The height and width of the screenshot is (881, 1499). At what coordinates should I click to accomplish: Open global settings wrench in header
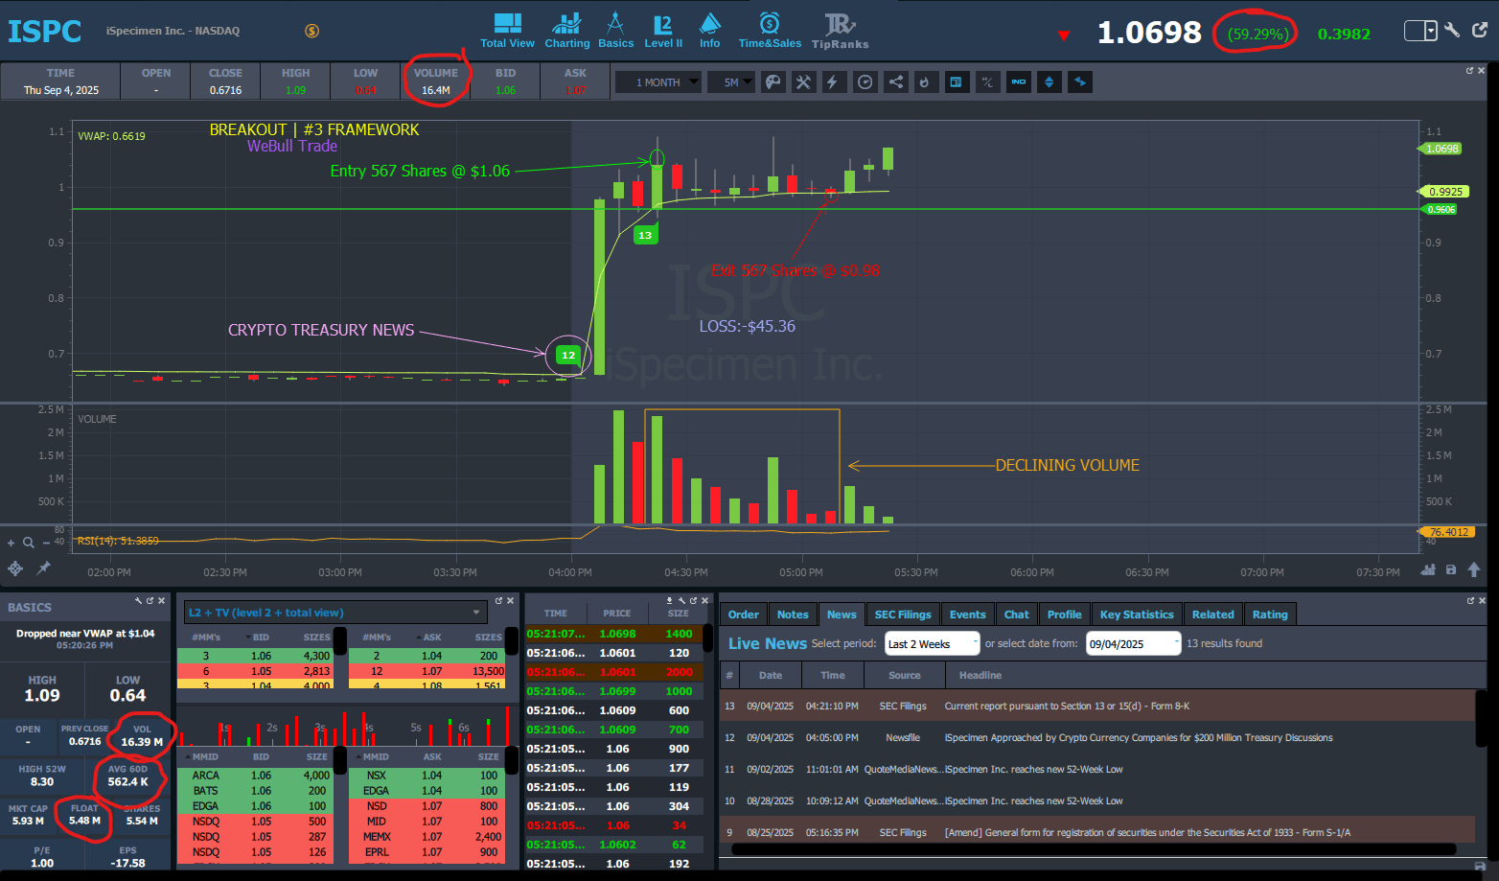tap(1453, 30)
